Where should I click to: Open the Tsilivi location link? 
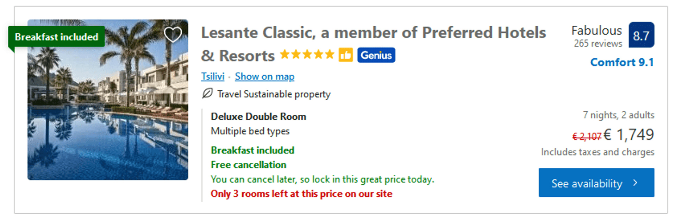(x=213, y=76)
